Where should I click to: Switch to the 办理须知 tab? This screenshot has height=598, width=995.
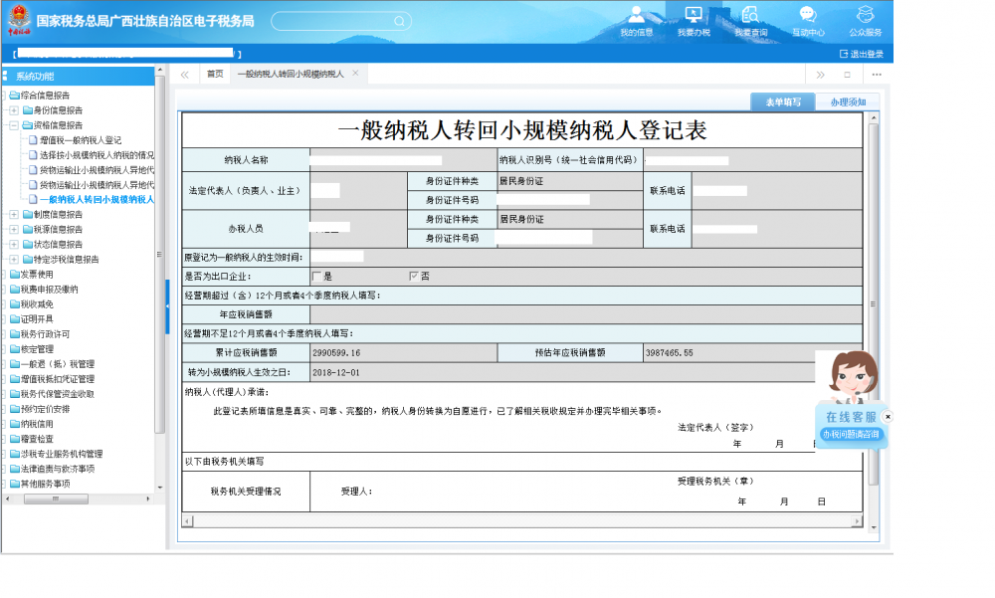[x=847, y=101]
